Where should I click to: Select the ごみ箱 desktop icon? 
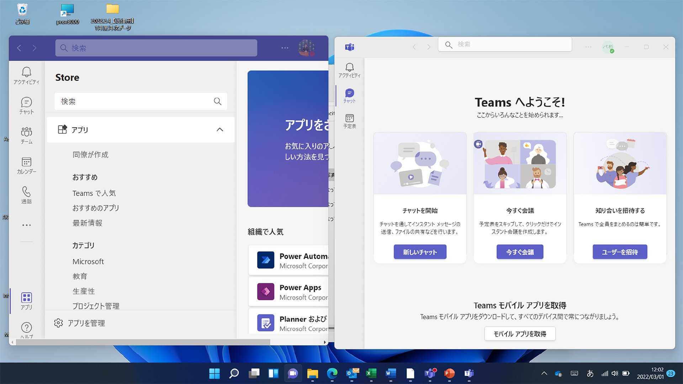(x=22, y=14)
